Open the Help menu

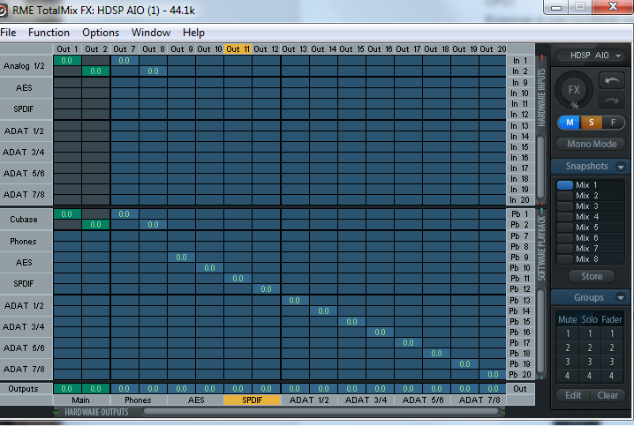point(193,33)
